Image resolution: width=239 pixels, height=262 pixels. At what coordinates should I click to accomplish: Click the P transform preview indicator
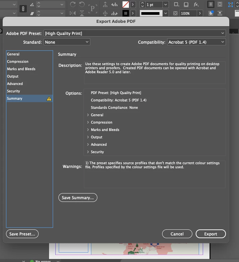(93, 9)
